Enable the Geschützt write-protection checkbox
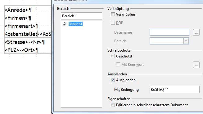 pyautogui.click(x=113, y=56)
